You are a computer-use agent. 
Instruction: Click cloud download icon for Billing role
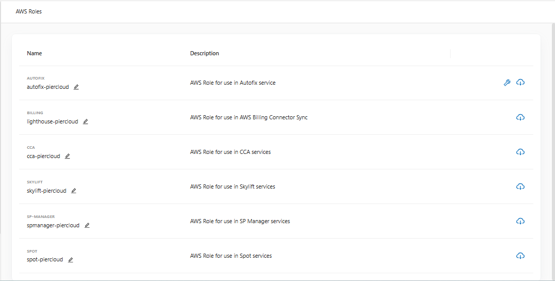(x=520, y=117)
